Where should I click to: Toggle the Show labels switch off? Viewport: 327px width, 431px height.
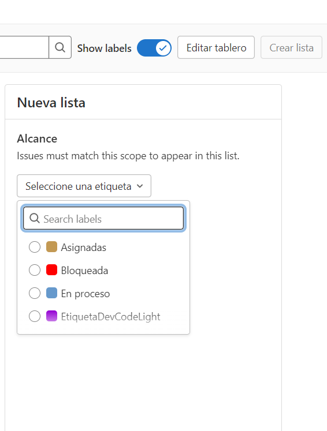[154, 48]
